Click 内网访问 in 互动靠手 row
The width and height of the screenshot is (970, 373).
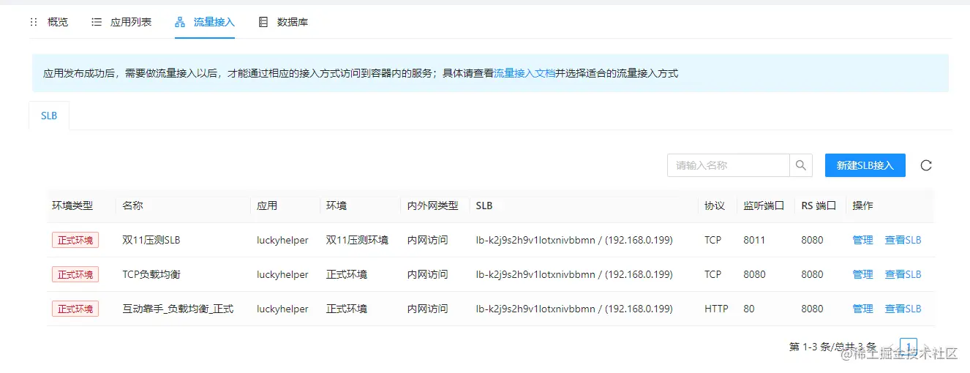(428, 309)
